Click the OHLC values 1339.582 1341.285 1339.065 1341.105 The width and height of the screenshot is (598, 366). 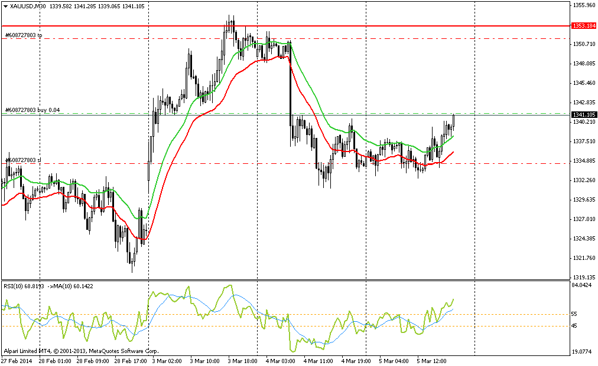coord(97,6)
